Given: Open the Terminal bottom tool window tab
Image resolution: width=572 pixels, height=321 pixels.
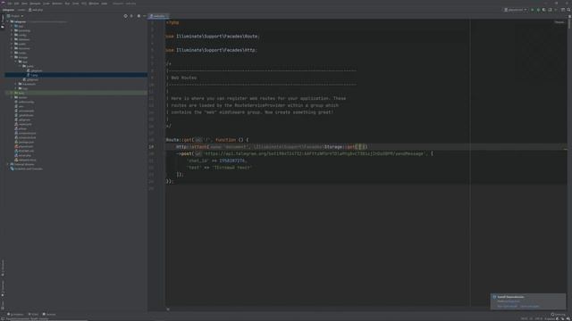Looking at the screenshot, I should point(33,315).
